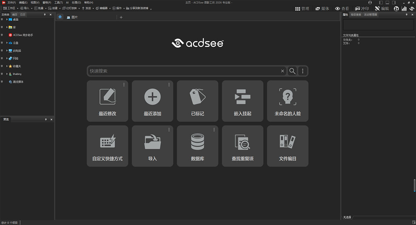
Task: Click the 已标记 (Tagged) shortcut
Action: tap(197, 101)
